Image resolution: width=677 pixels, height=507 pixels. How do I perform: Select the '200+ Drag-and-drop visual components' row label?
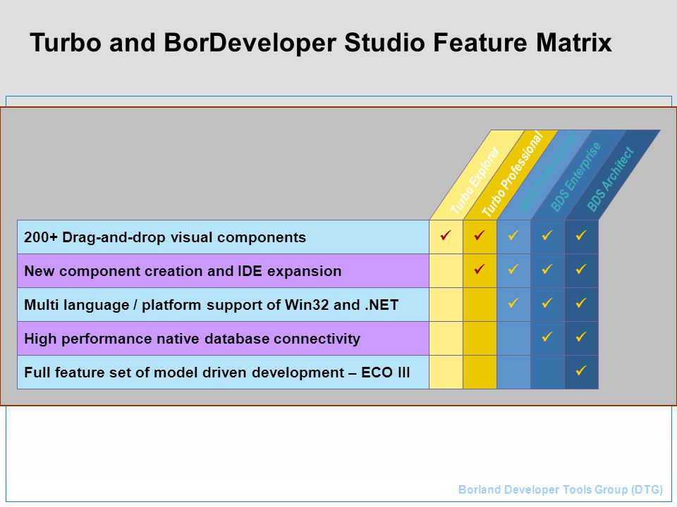pos(223,237)
